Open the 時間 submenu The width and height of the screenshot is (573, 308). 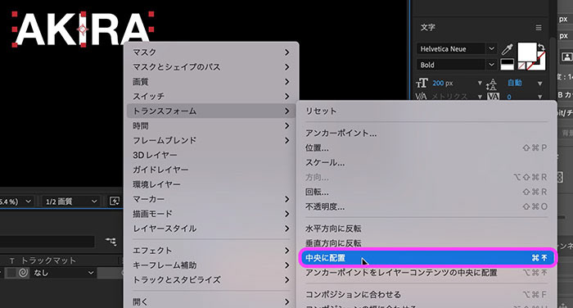pos(211,126)
